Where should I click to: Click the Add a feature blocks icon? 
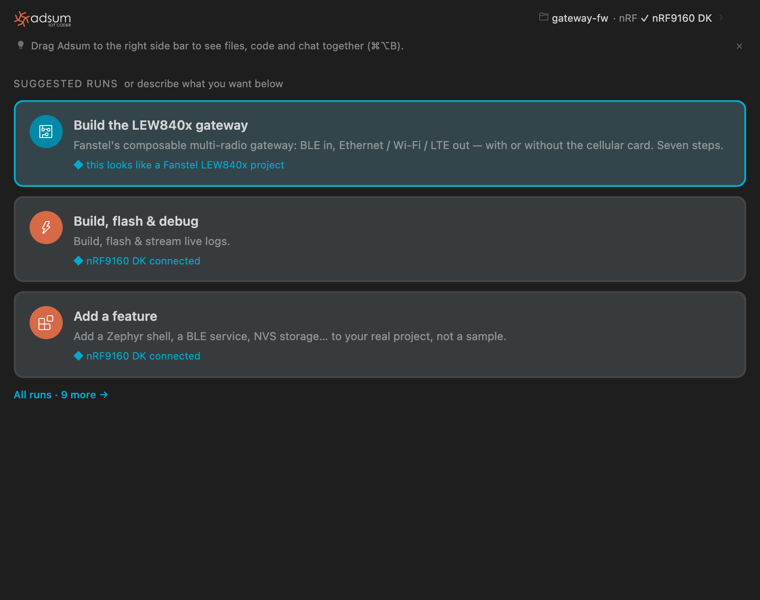tap(46, 323)
